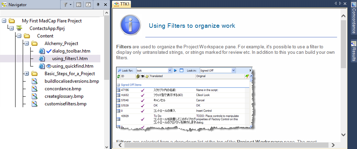This screenshot has width=357, height=149.
Task: Click the concordance.bmp image icon
Action: [x=34, y=89]
